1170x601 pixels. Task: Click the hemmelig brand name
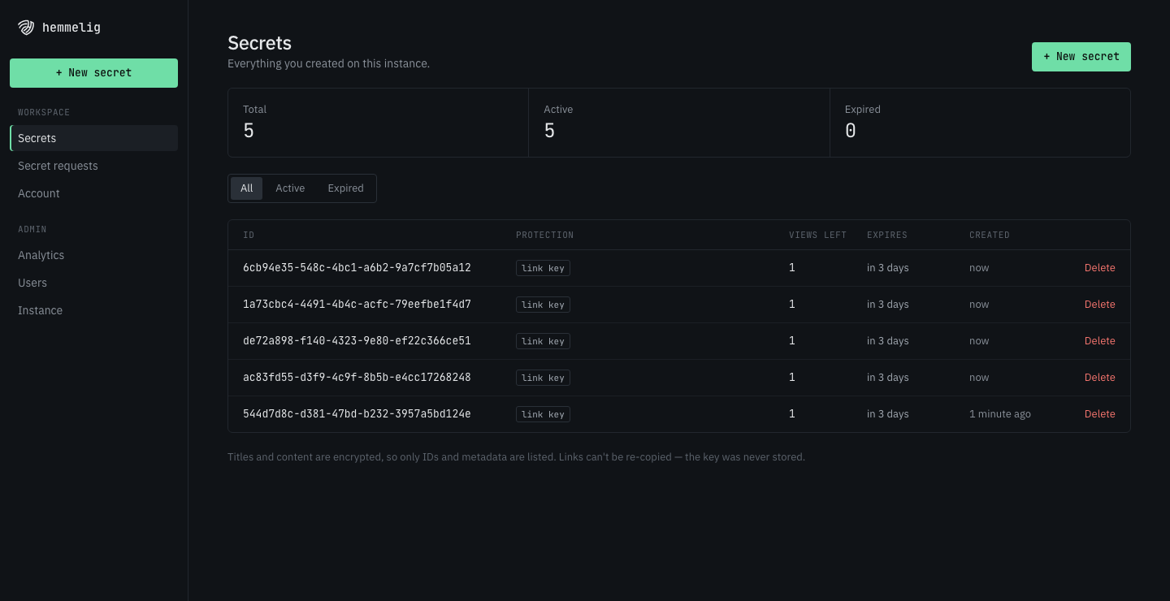[71, 28]
